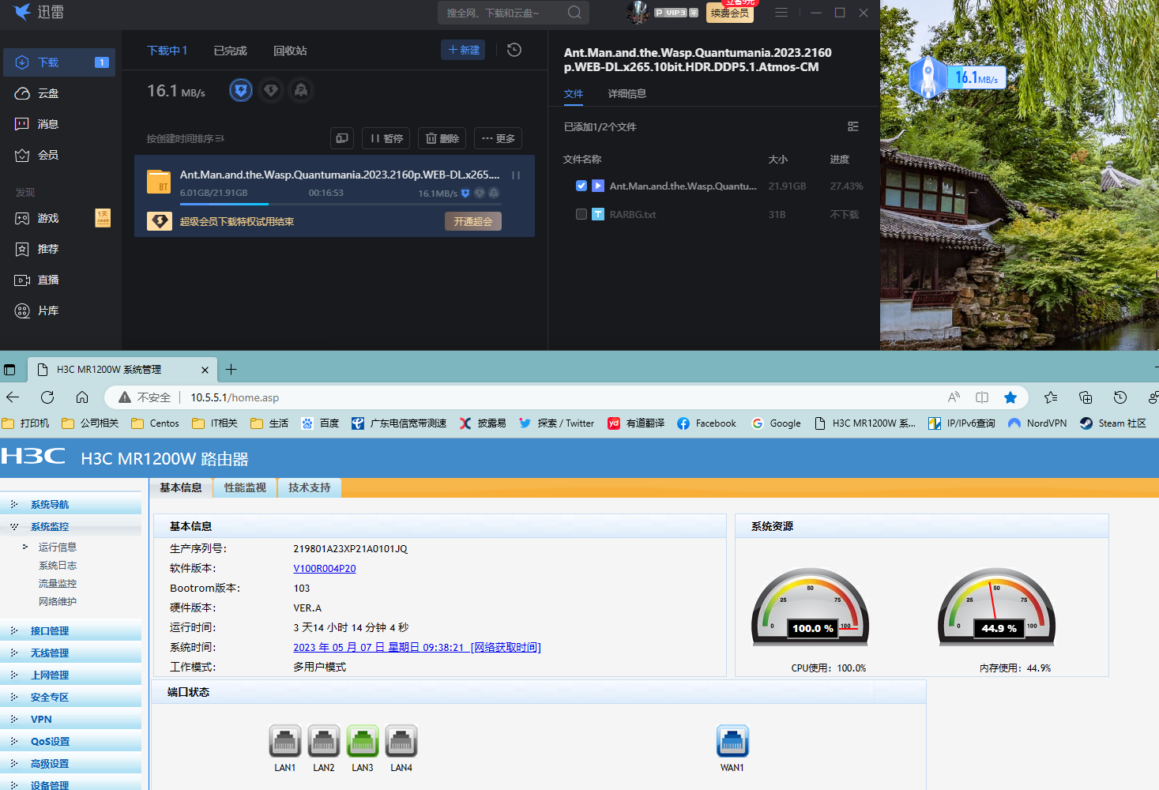The image size is (1159, 790).
Task: Expand 上网管理 in router sidebar
Action: tap(50, 675)
